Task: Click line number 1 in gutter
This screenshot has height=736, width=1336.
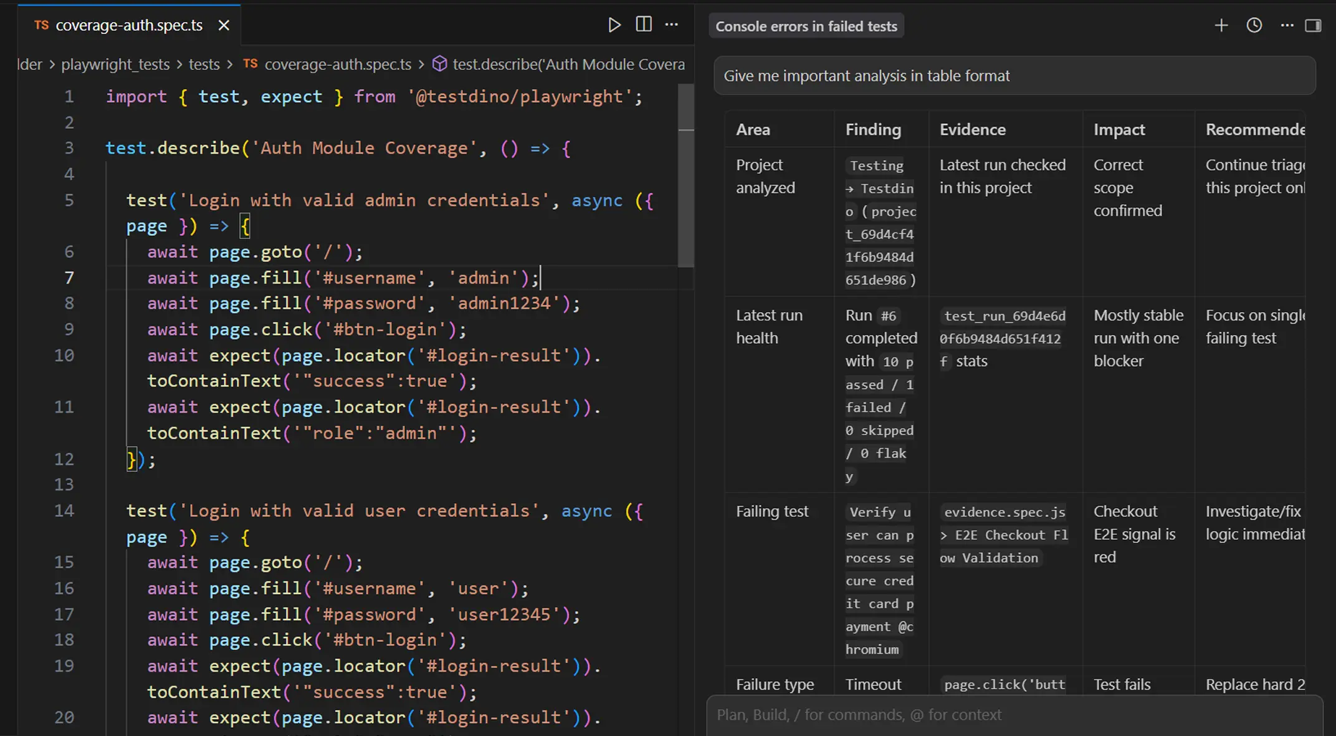Action: (x=69, y=97)
